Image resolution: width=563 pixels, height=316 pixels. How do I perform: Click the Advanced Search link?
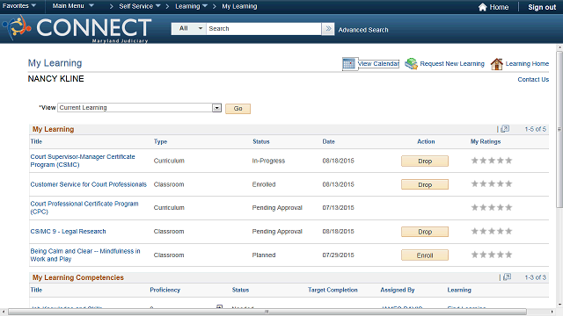363,30
